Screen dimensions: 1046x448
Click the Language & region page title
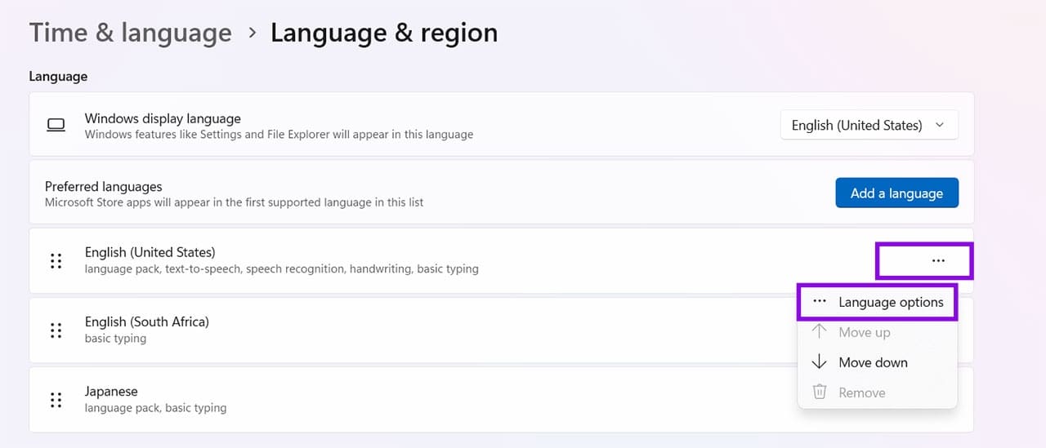(x=384, y=33)
